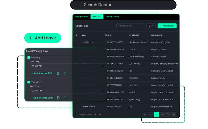Image resolution: width=208 pixels, height=129 pixels.
Task: Click the paste clipboard icon in Tuesday's shift row
Action: click(x=65, y=98)
